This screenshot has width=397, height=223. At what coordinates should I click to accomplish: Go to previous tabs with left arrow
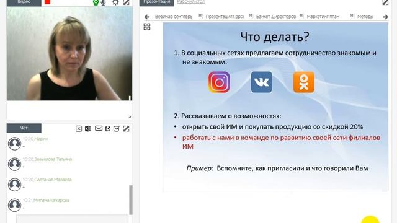click(147, 17)
